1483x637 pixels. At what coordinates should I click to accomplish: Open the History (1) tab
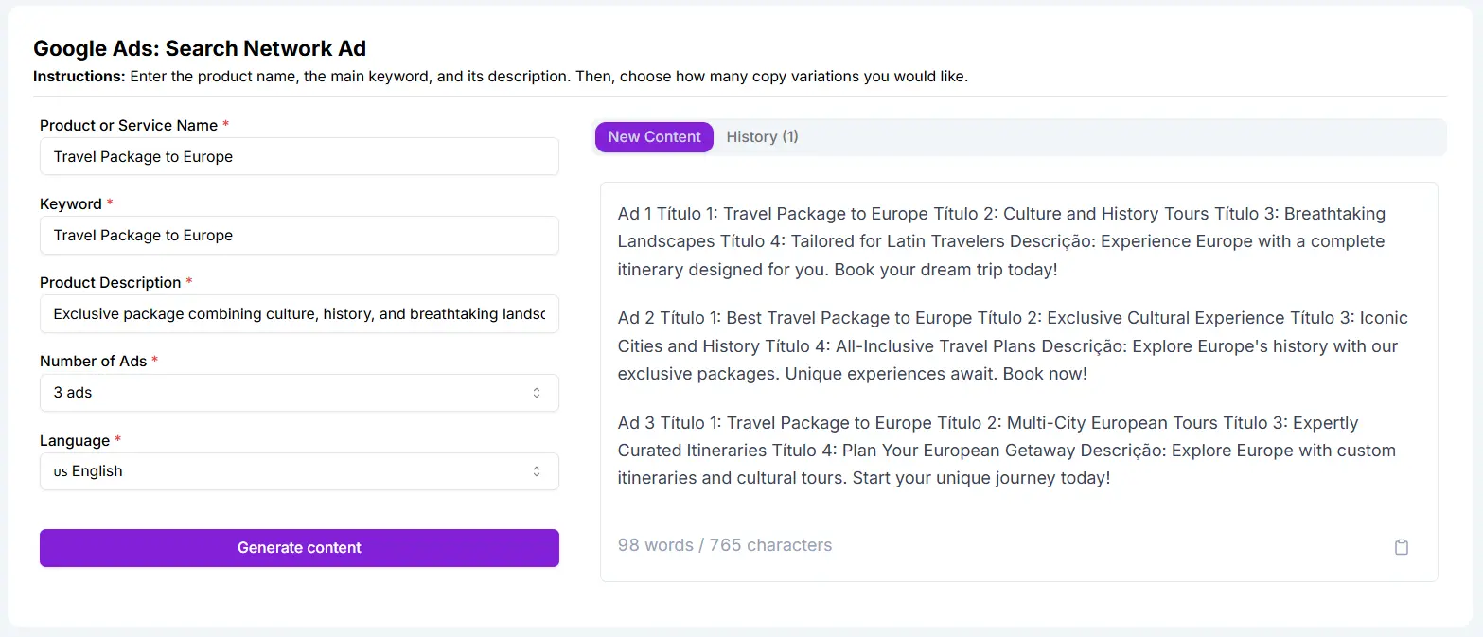pyautogui.click(x=762, y=137)
